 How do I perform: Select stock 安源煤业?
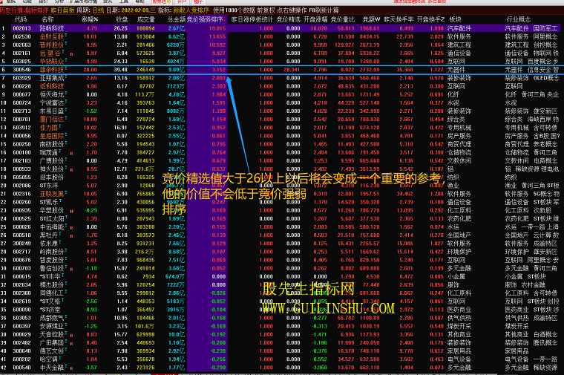(51, 326)
